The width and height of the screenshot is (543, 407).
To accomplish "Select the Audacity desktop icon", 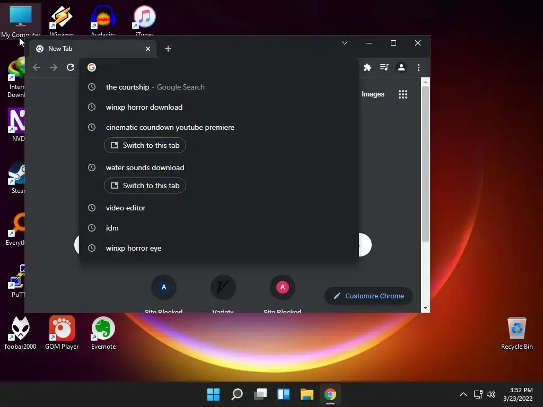I will (x=103, y=21).
